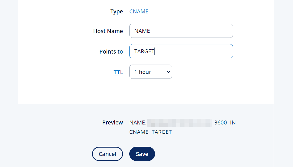Place the cursor on the TARGET text in Points to
Viewport: 293px width, 167px height.
click(x=144, y=51)
